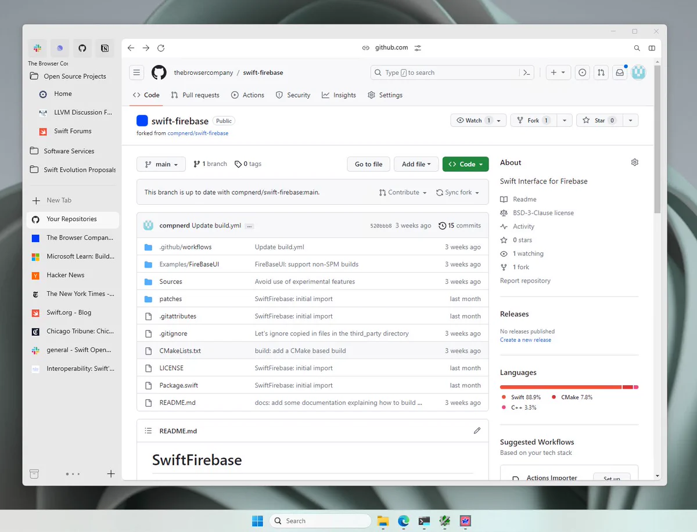The height and width of the screenshot is (532, 697).
Task: Open the pinned GitHub tab icon
Action: click(82, 48)
